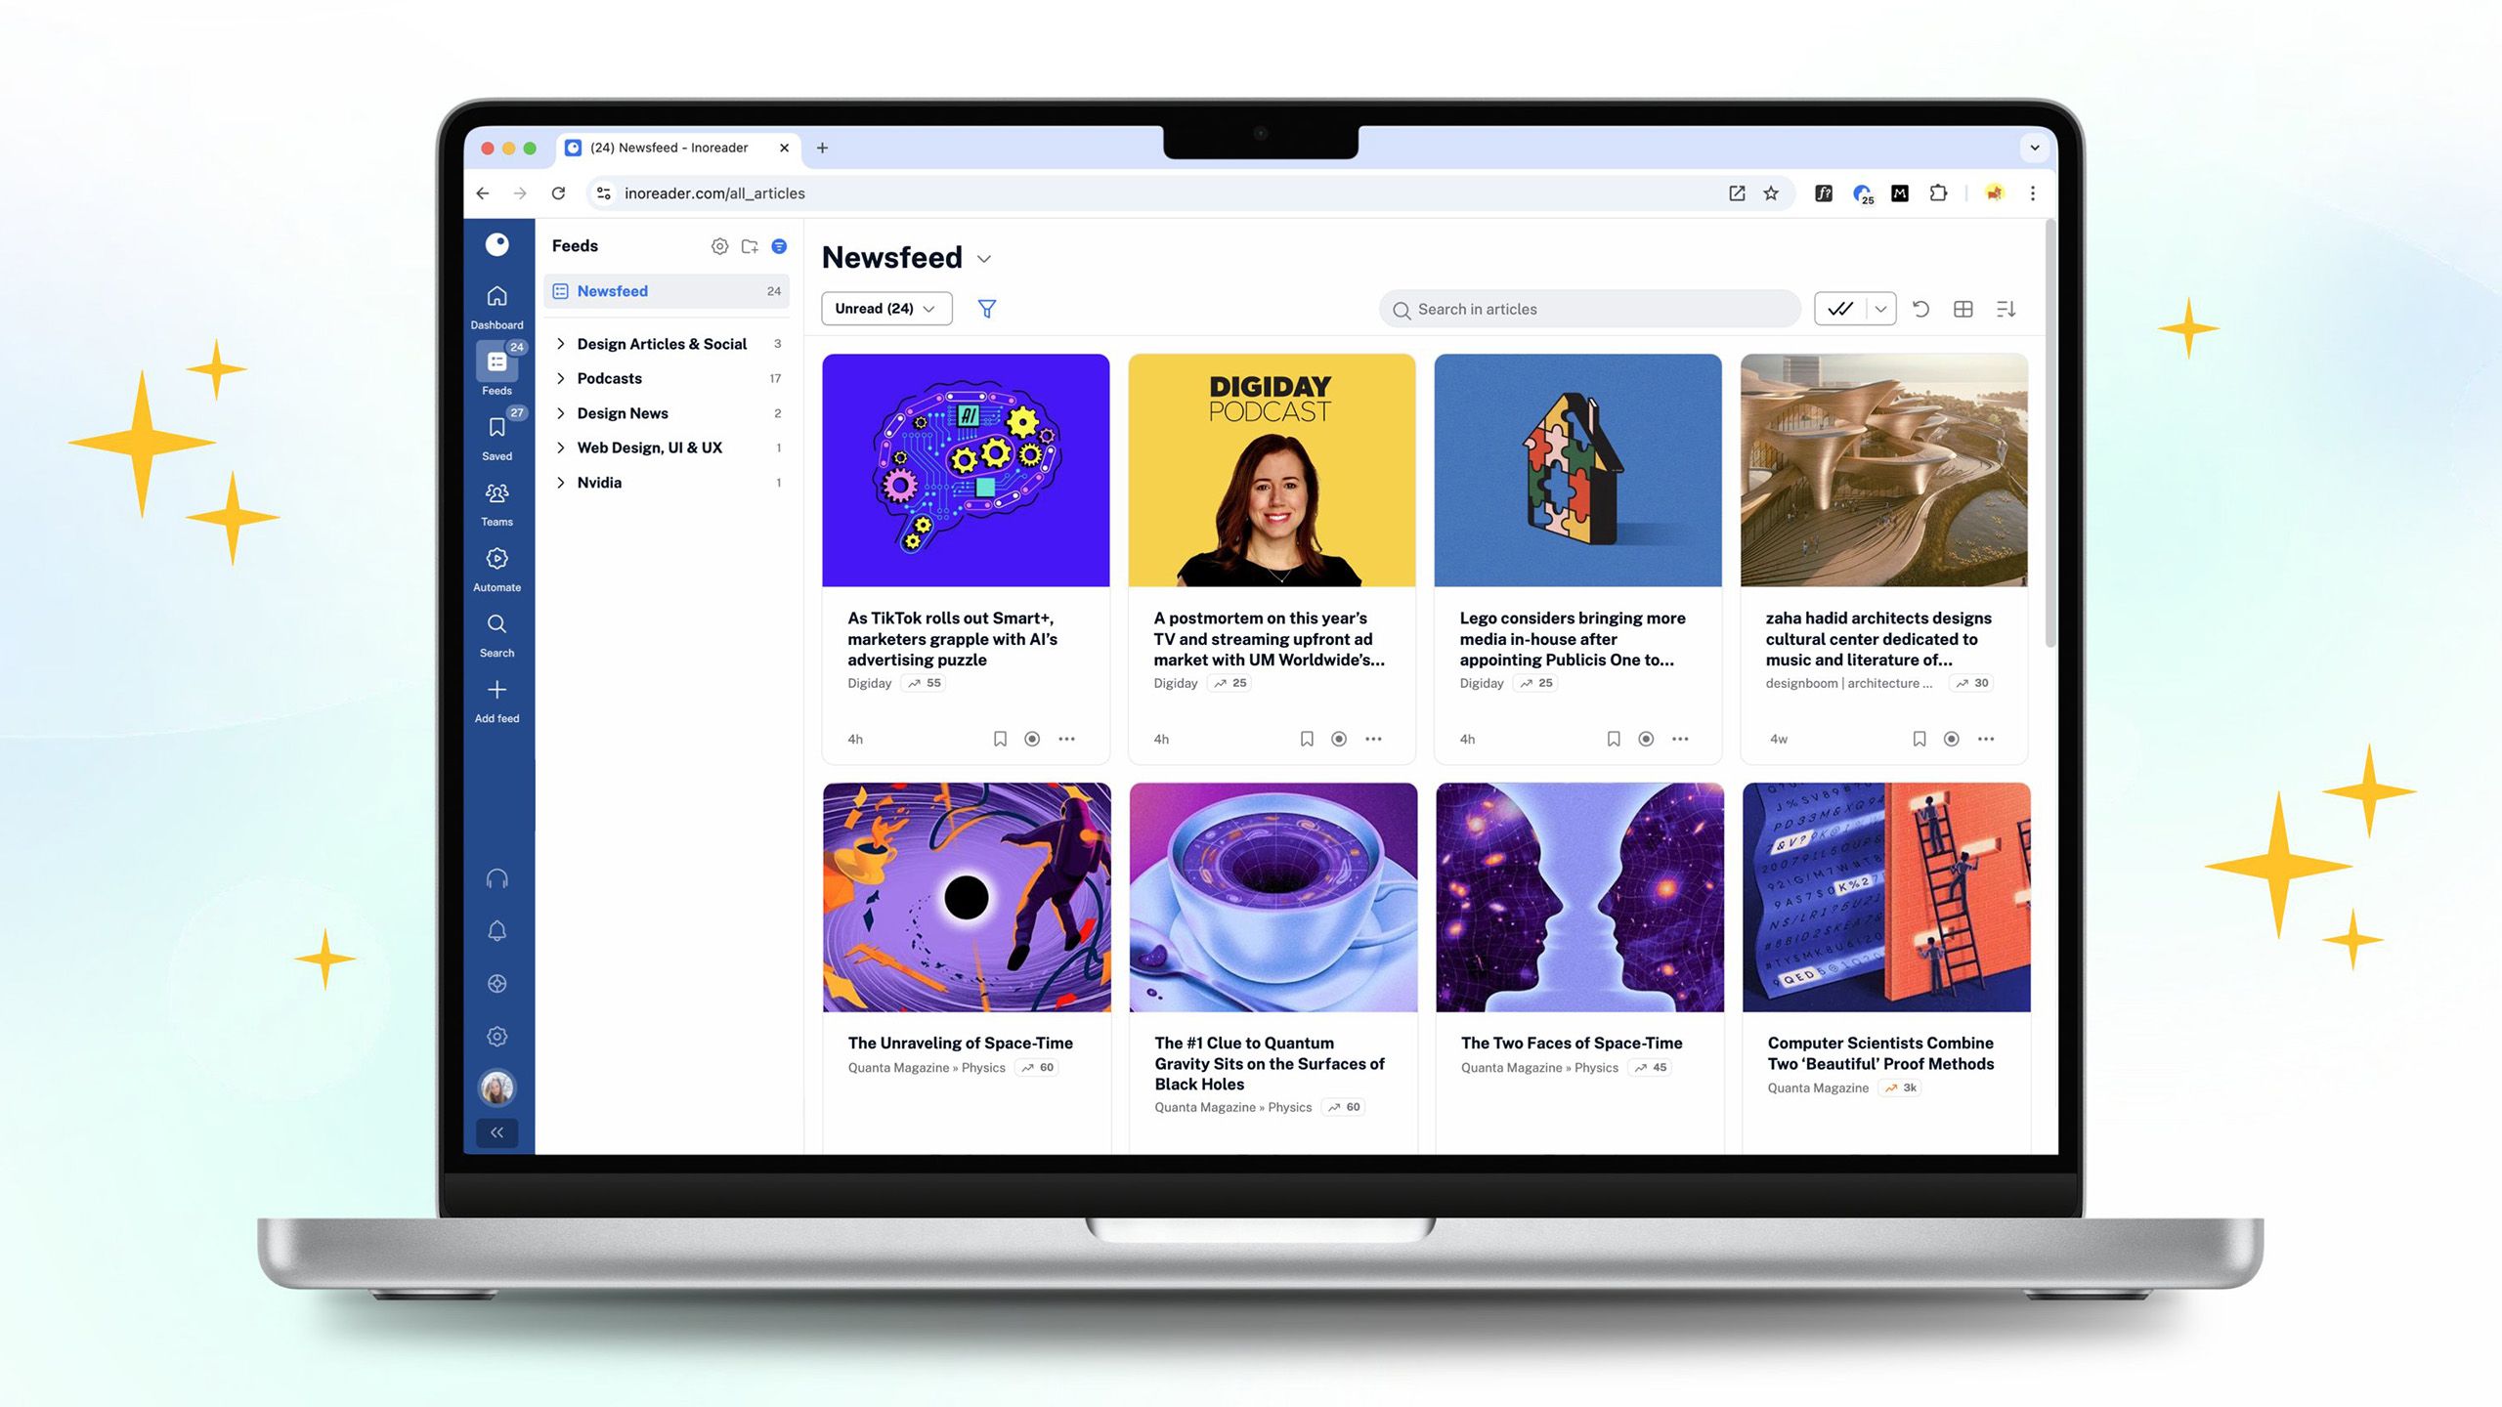Bookmark the TikTok Smart+ article
The image size is (2502, 1407).
click(1000, 739)
